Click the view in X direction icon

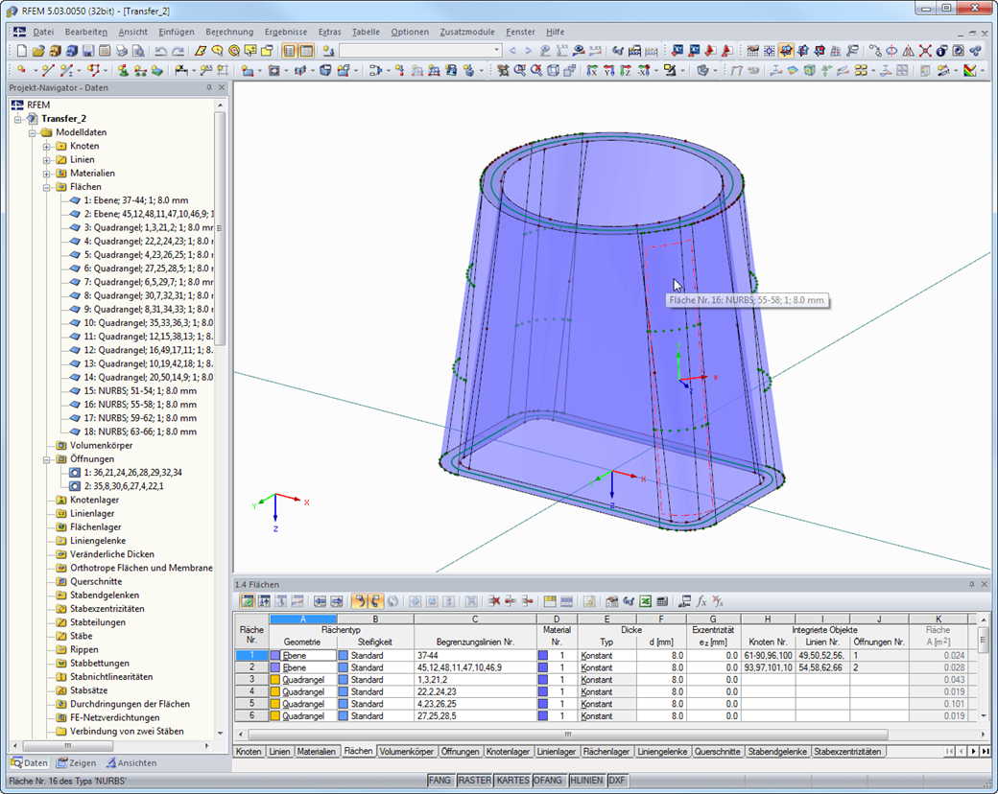(x=590, y=70)
